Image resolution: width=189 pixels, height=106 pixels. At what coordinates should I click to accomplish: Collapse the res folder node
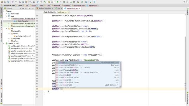click(x=6, y=29)
